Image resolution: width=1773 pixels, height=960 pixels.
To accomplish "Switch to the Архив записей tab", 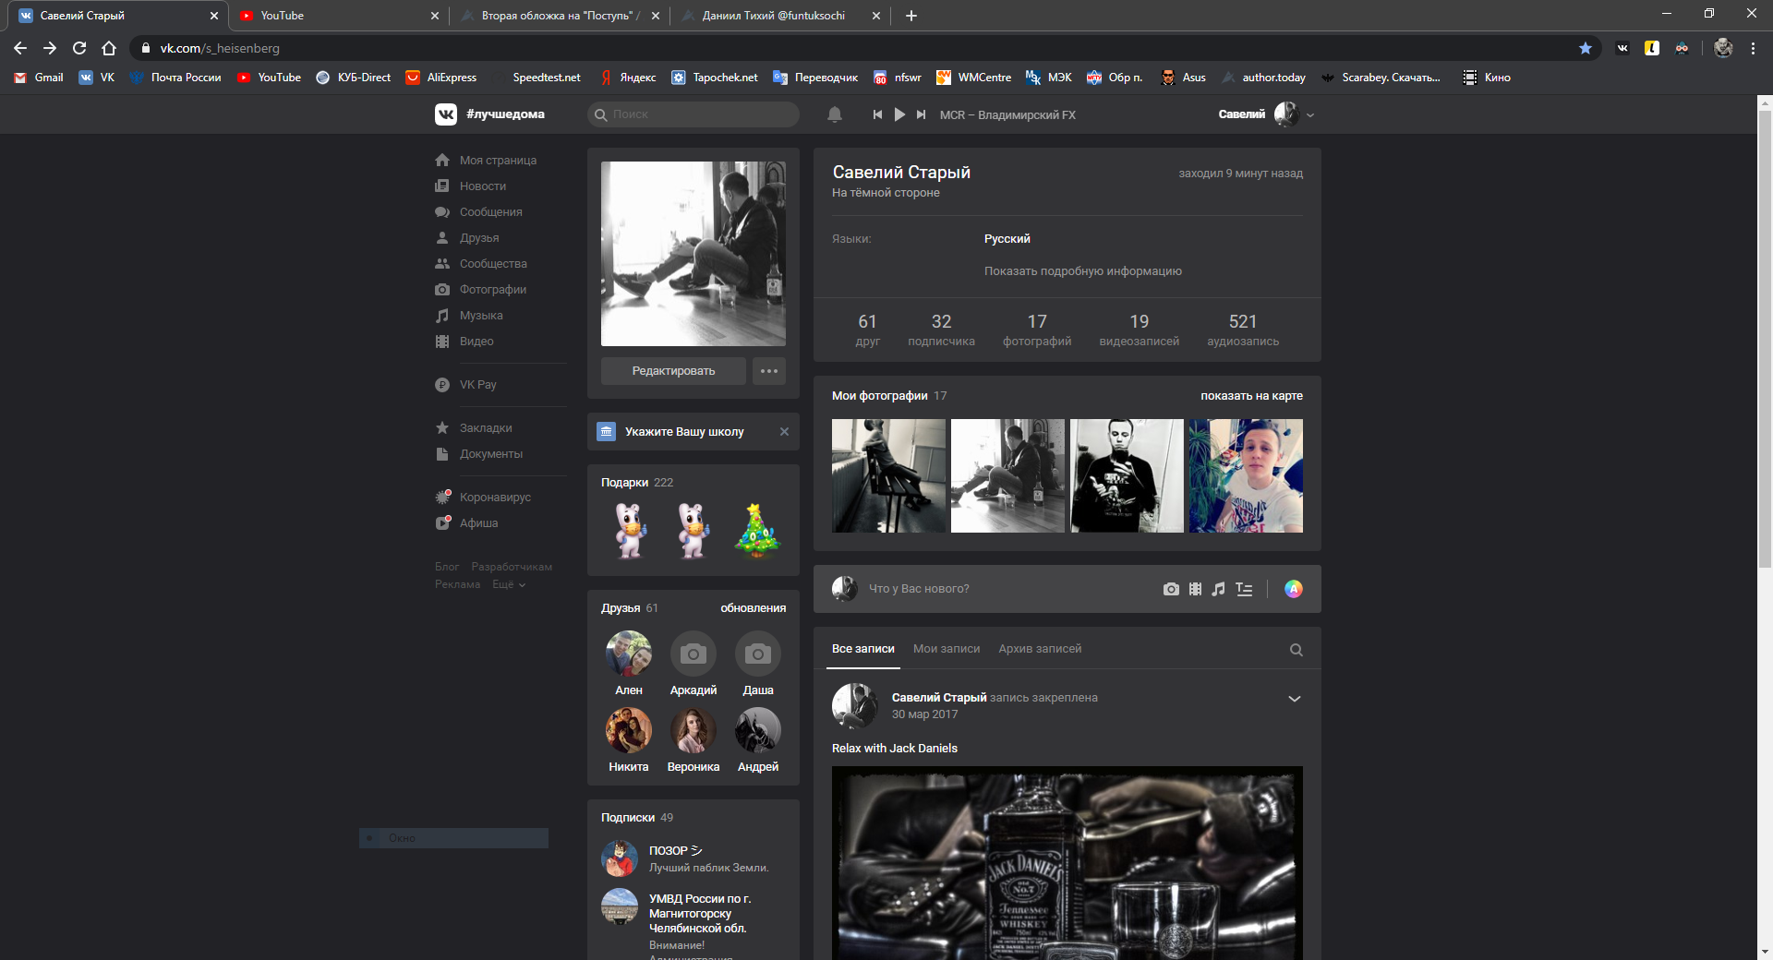I will (1039, 649).
